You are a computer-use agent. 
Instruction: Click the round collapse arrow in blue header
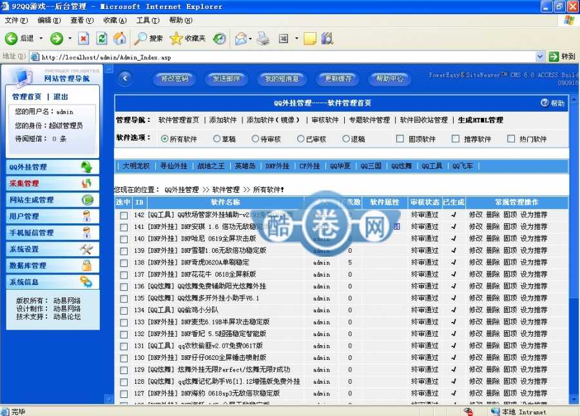126,78
